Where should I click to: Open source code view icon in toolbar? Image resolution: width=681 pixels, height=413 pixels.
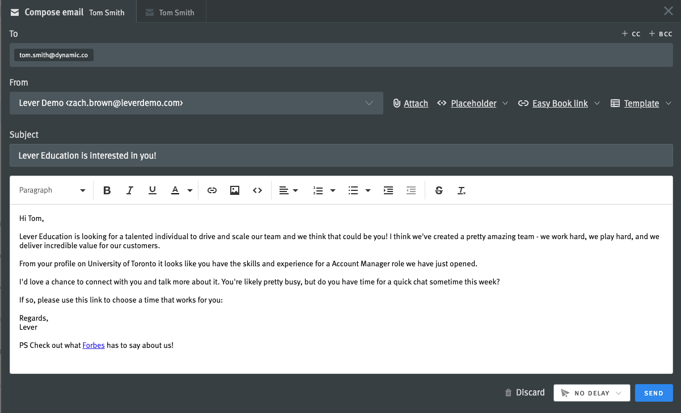pyautogui.click(x=257, y=190)
